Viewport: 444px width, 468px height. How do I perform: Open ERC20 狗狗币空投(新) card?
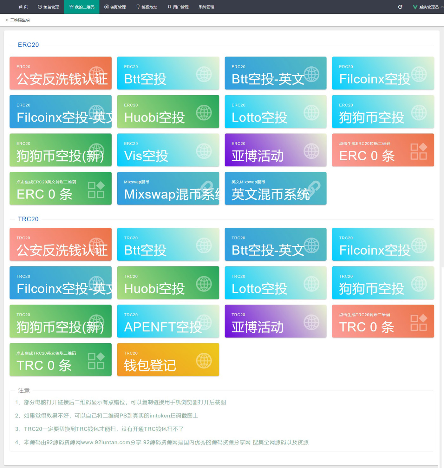point(61,150)
